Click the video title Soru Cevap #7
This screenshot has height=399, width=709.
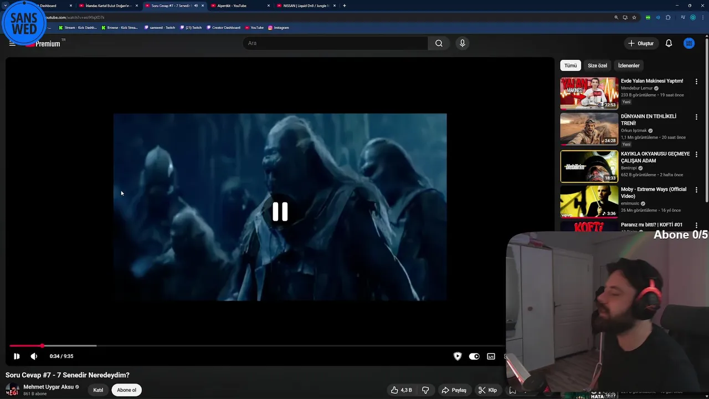pyautogui.click(x=68, y=375)
